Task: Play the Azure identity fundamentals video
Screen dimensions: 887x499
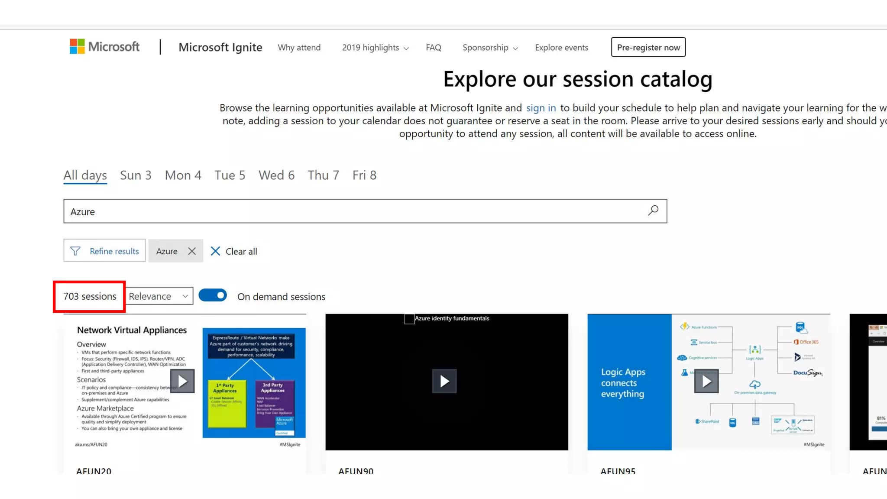Action: point(444,381)
